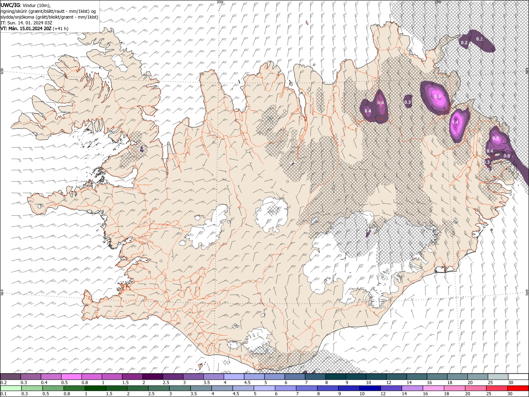Screen dimensions: 529x397
Task: Choose the lavender swatch starting at 4 in upper scale
Action: click(x=234, y=376)
